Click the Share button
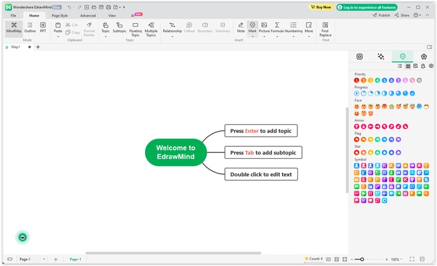Image resolution: width=437 pixels, height=266 pixels. (x=402, y=15)
